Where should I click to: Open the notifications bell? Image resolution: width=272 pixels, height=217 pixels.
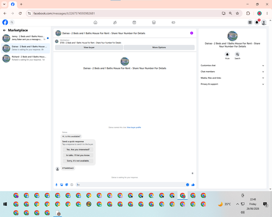(x=257, y=22)
